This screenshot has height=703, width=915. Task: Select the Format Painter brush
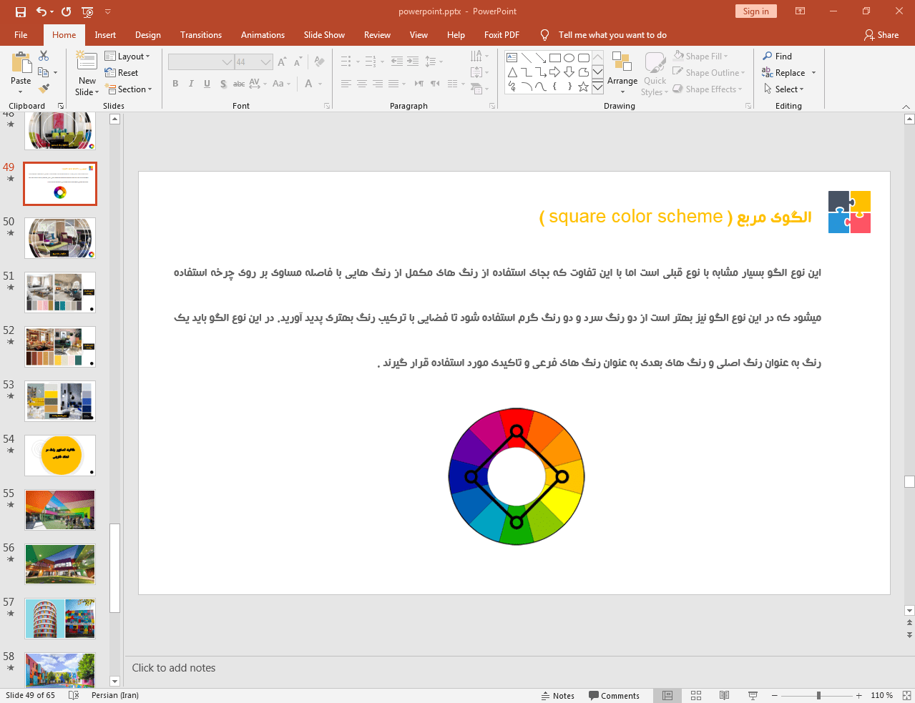(44, 89)
